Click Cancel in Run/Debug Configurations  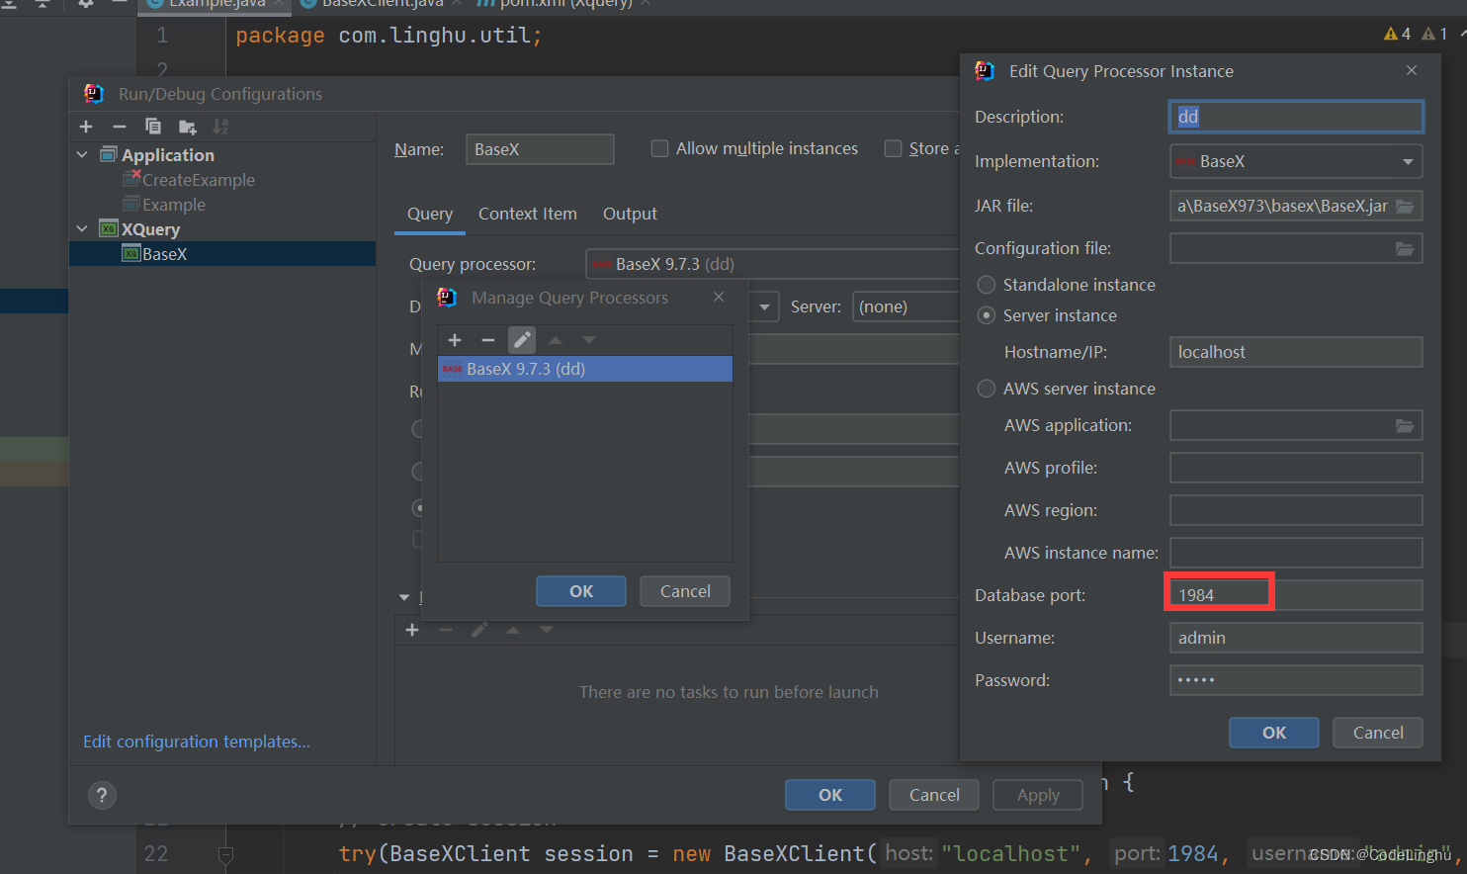(934, 795)
